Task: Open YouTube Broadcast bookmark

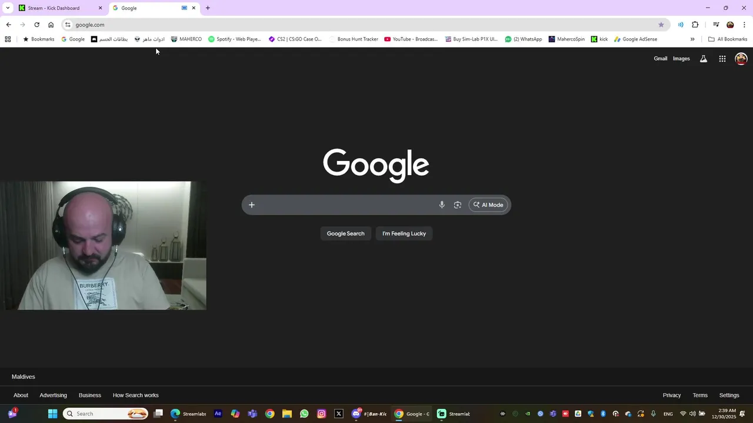Action: pos(411,39)
